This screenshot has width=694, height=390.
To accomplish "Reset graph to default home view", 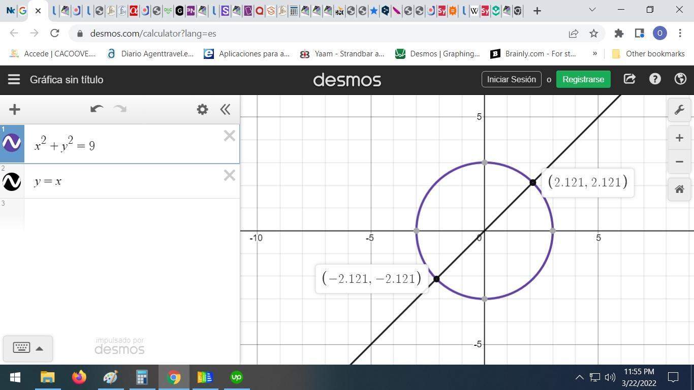I will pyautogui.click(x=679, y=189).
